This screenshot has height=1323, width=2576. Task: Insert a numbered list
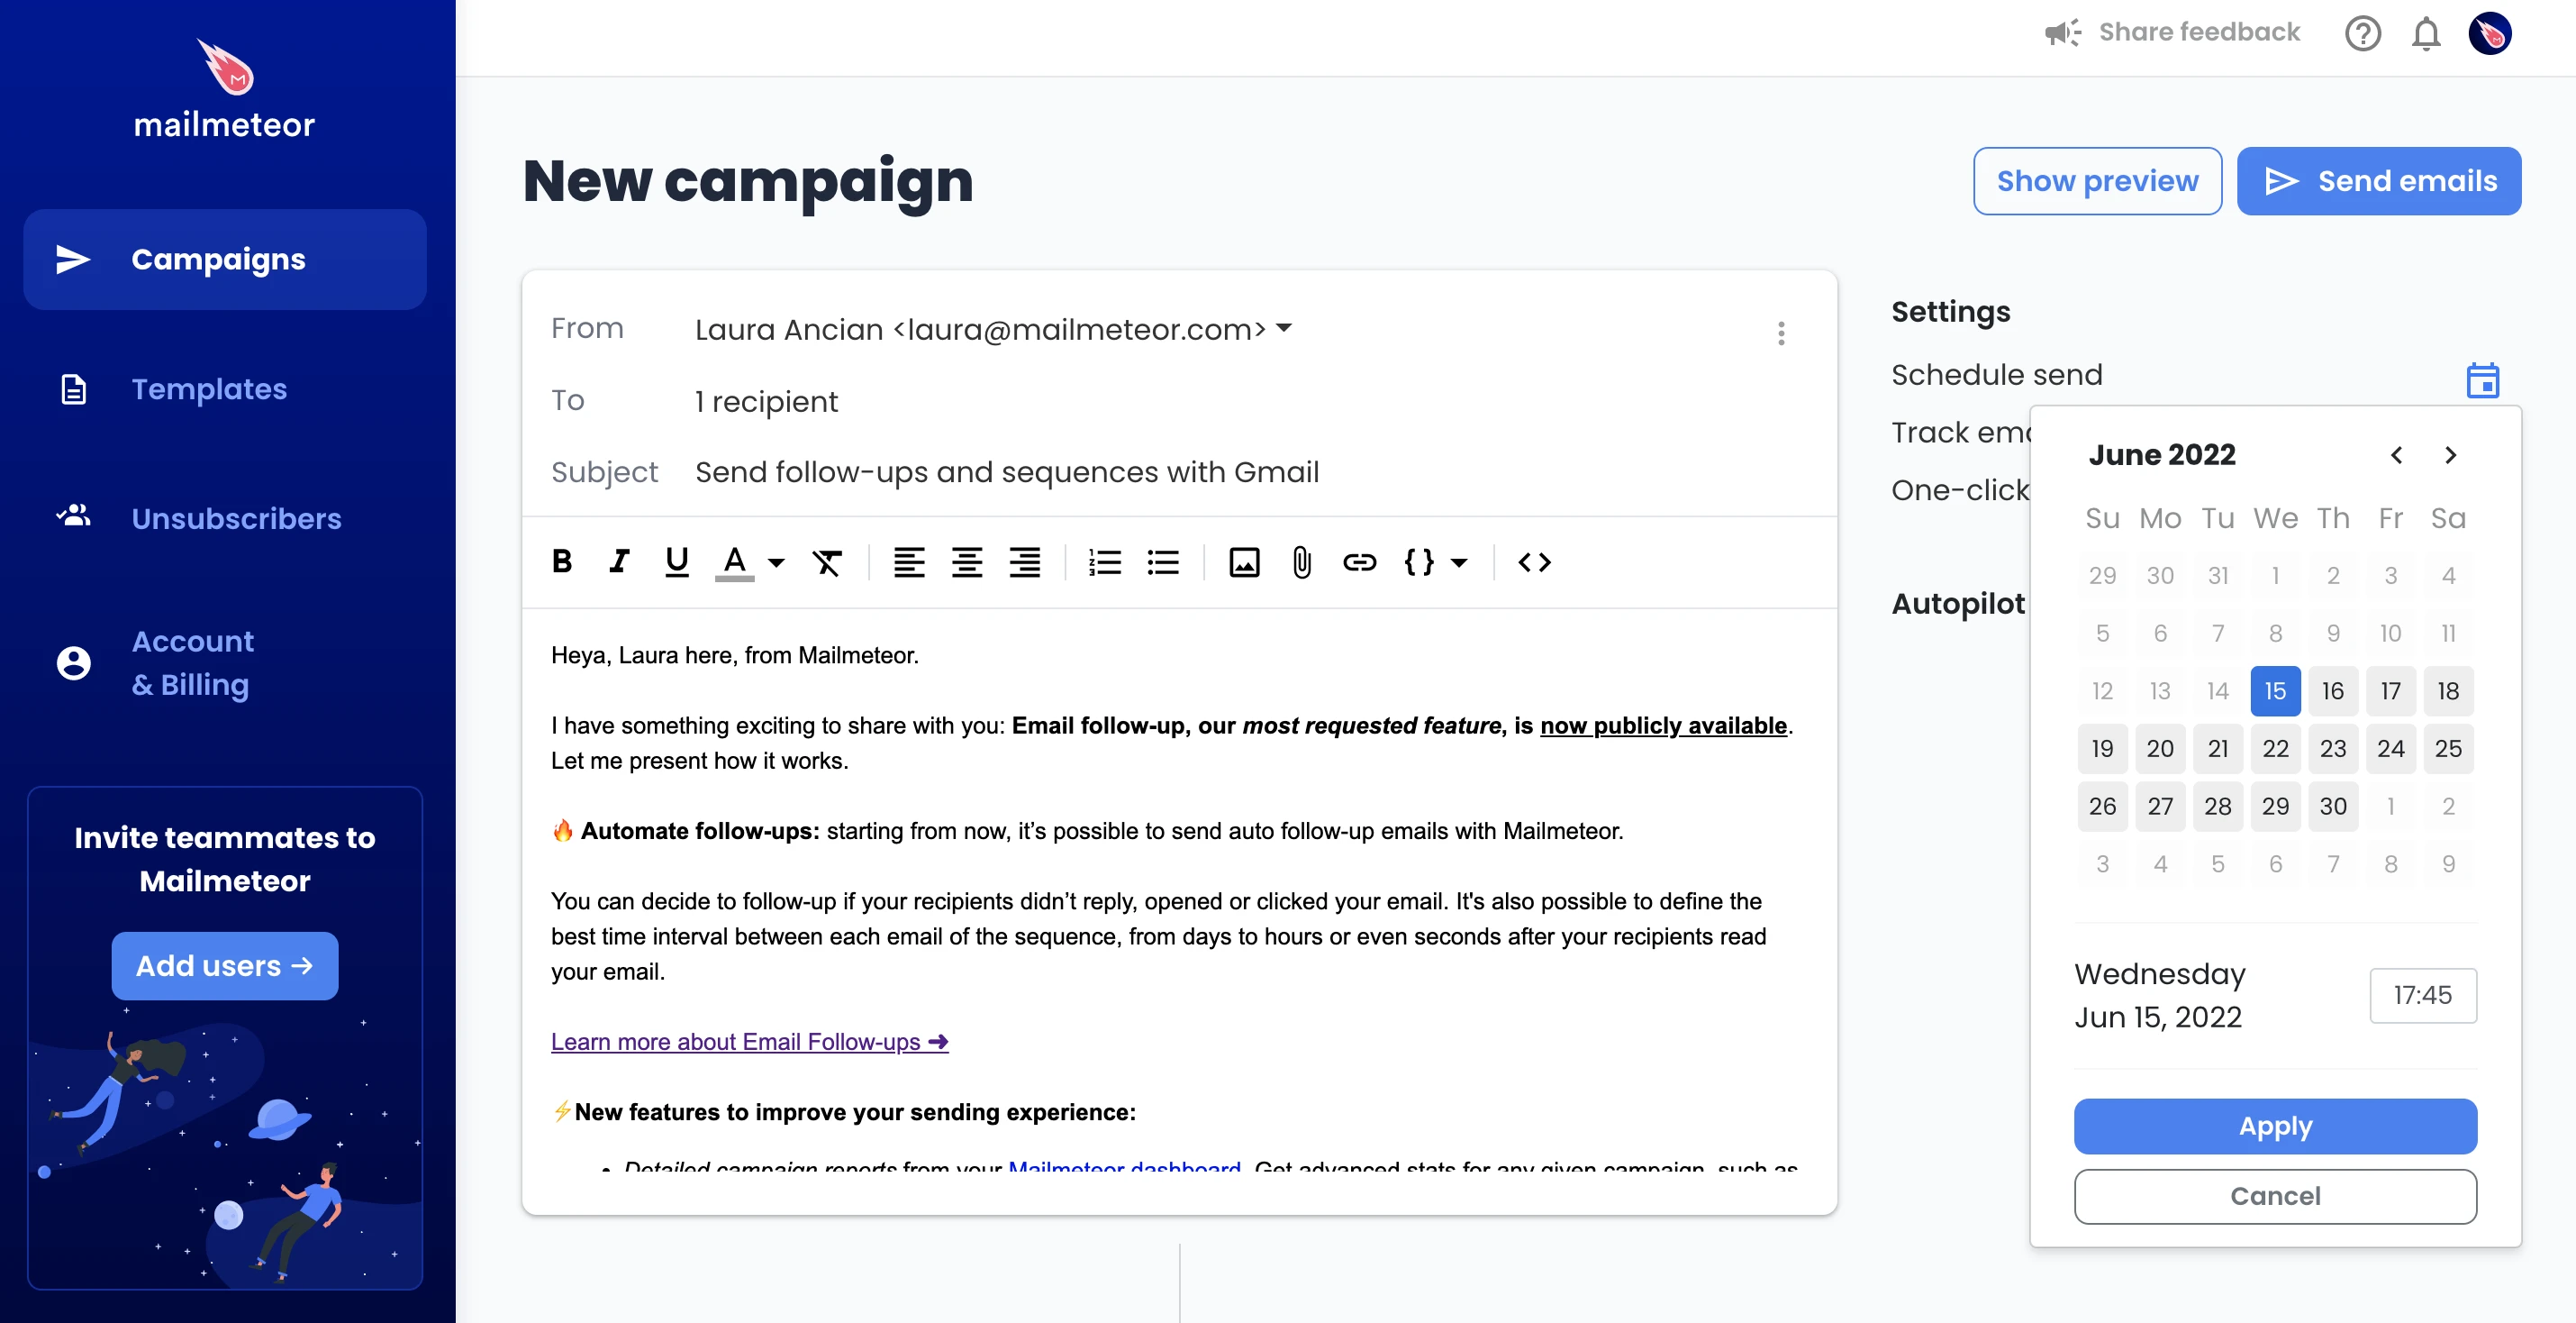1105,562
